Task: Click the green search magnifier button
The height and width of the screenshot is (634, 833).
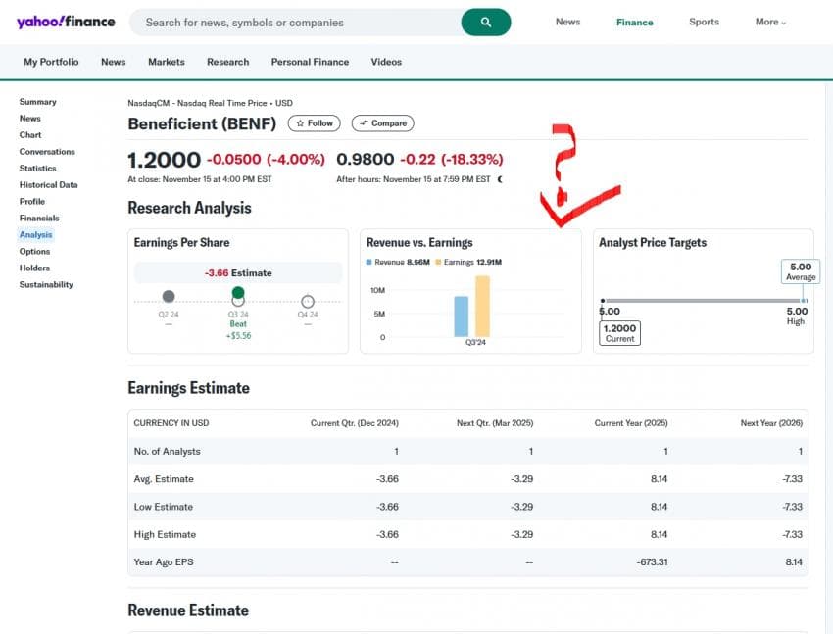Action: click(x=485, y=23)
